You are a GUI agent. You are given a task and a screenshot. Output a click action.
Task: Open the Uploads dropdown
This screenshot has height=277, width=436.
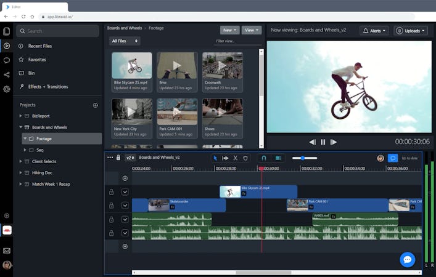[x=411, y=31]
